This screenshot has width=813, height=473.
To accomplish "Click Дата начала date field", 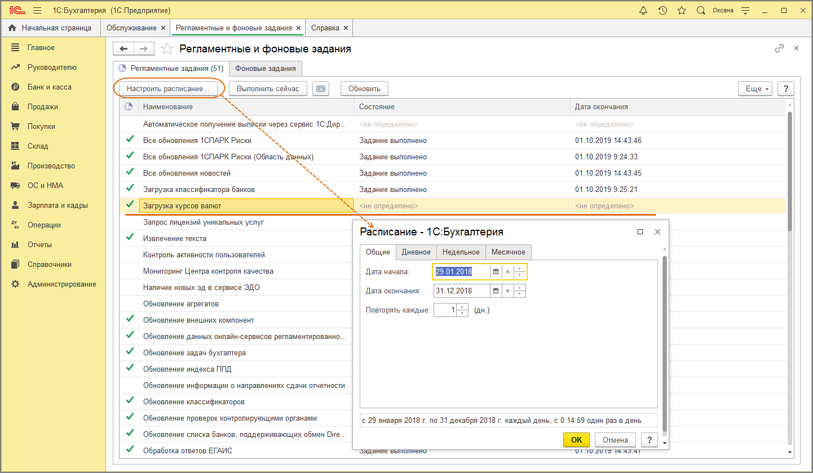I will tap(462, 272).
